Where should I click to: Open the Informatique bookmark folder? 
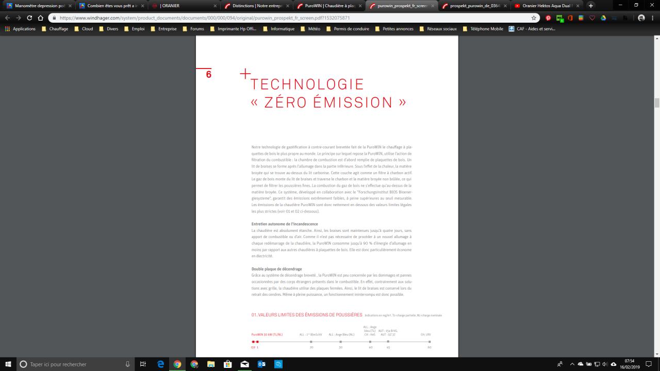[x=278, y=29]
